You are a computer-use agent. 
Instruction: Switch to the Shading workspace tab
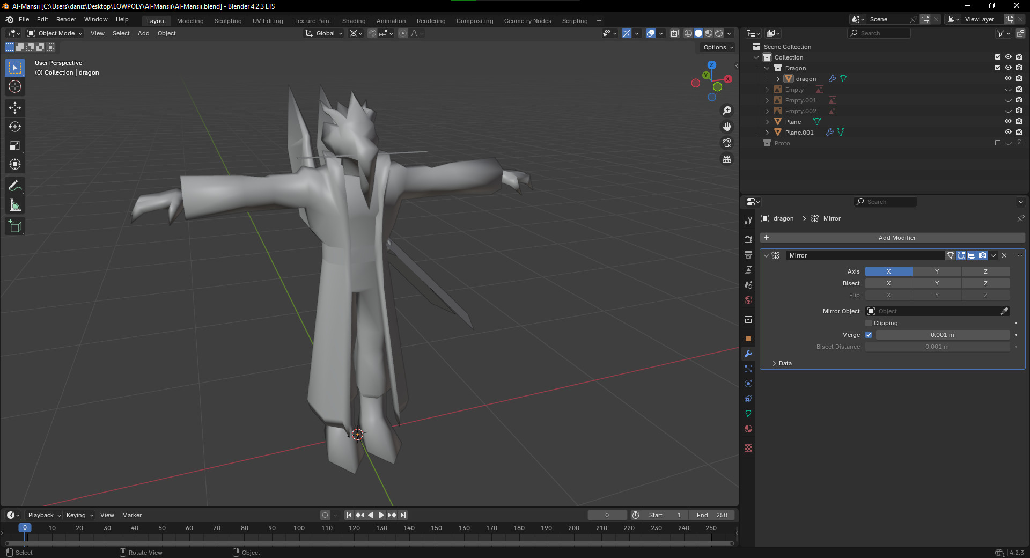tap(354, 21)
